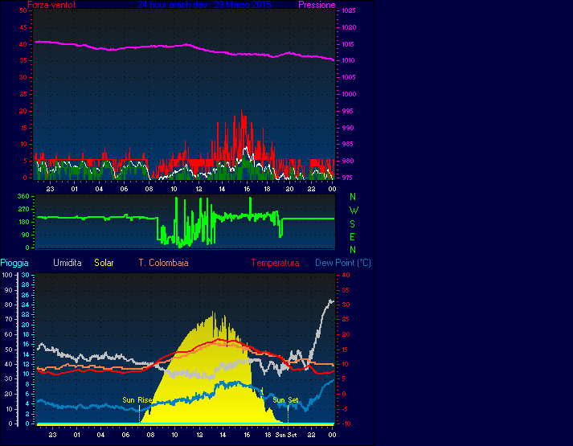Click the "995" pressure axis value
573x446 pixels.
click(347, 111)
